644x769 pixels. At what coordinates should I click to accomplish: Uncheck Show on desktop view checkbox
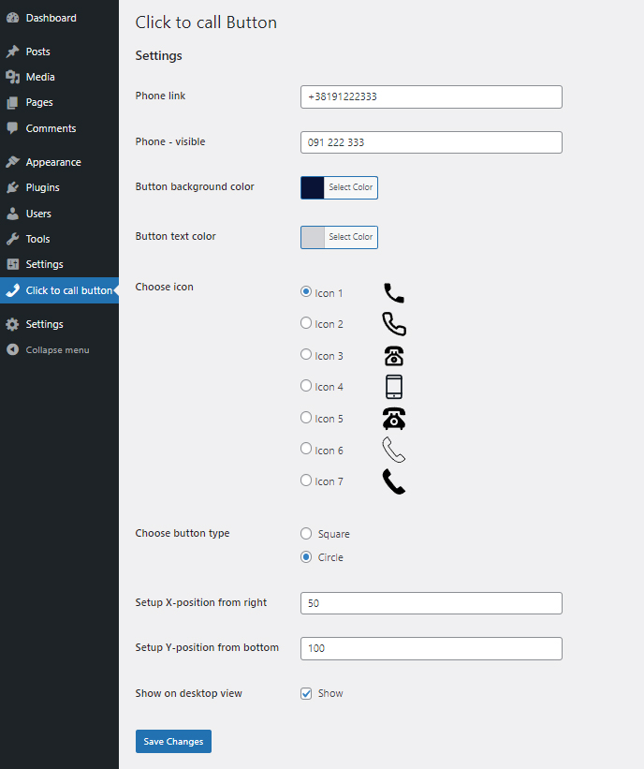pos(306,693)
